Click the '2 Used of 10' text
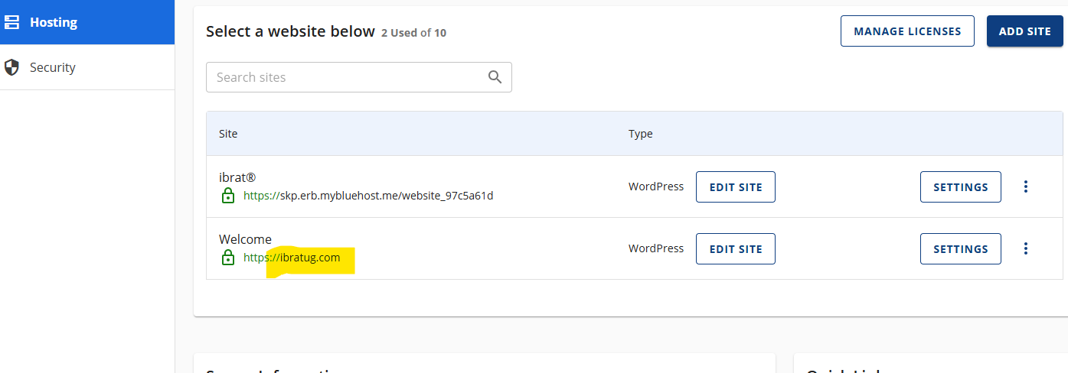1068x373 pixels. pos(413,33)
